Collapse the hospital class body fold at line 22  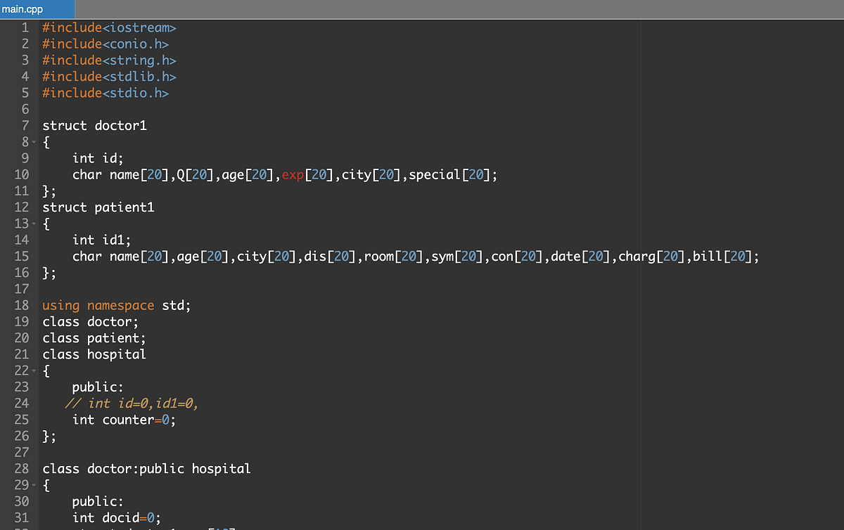click(32, 370)
